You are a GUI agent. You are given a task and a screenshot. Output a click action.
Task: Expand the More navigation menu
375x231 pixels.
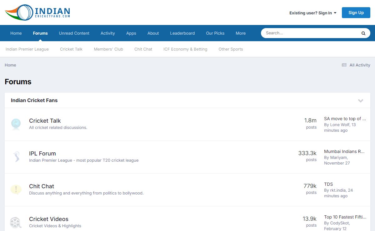[x=240, y=33]
